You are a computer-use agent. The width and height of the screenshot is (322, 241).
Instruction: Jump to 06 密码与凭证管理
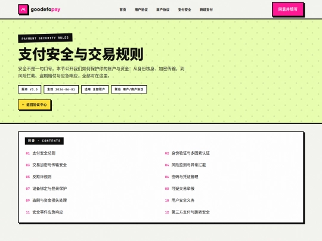[181, 177]
